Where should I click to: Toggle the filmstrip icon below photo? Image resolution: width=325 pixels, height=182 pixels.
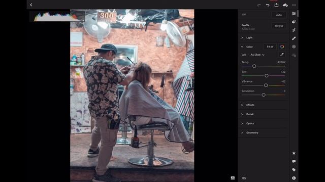point(233,178)
